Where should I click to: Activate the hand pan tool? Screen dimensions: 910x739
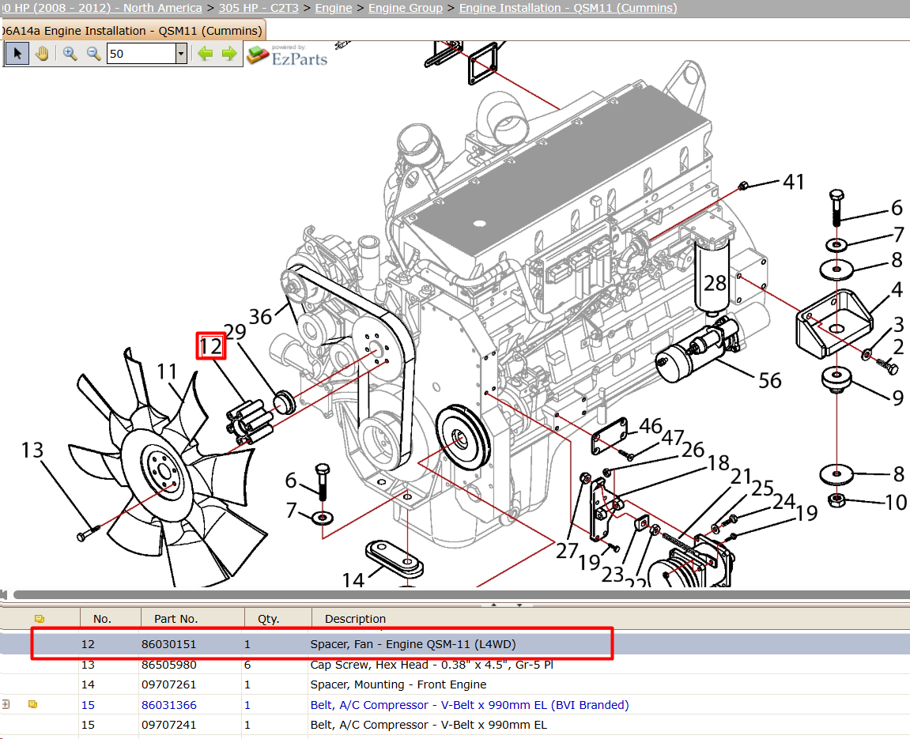(x=42, y=54)
